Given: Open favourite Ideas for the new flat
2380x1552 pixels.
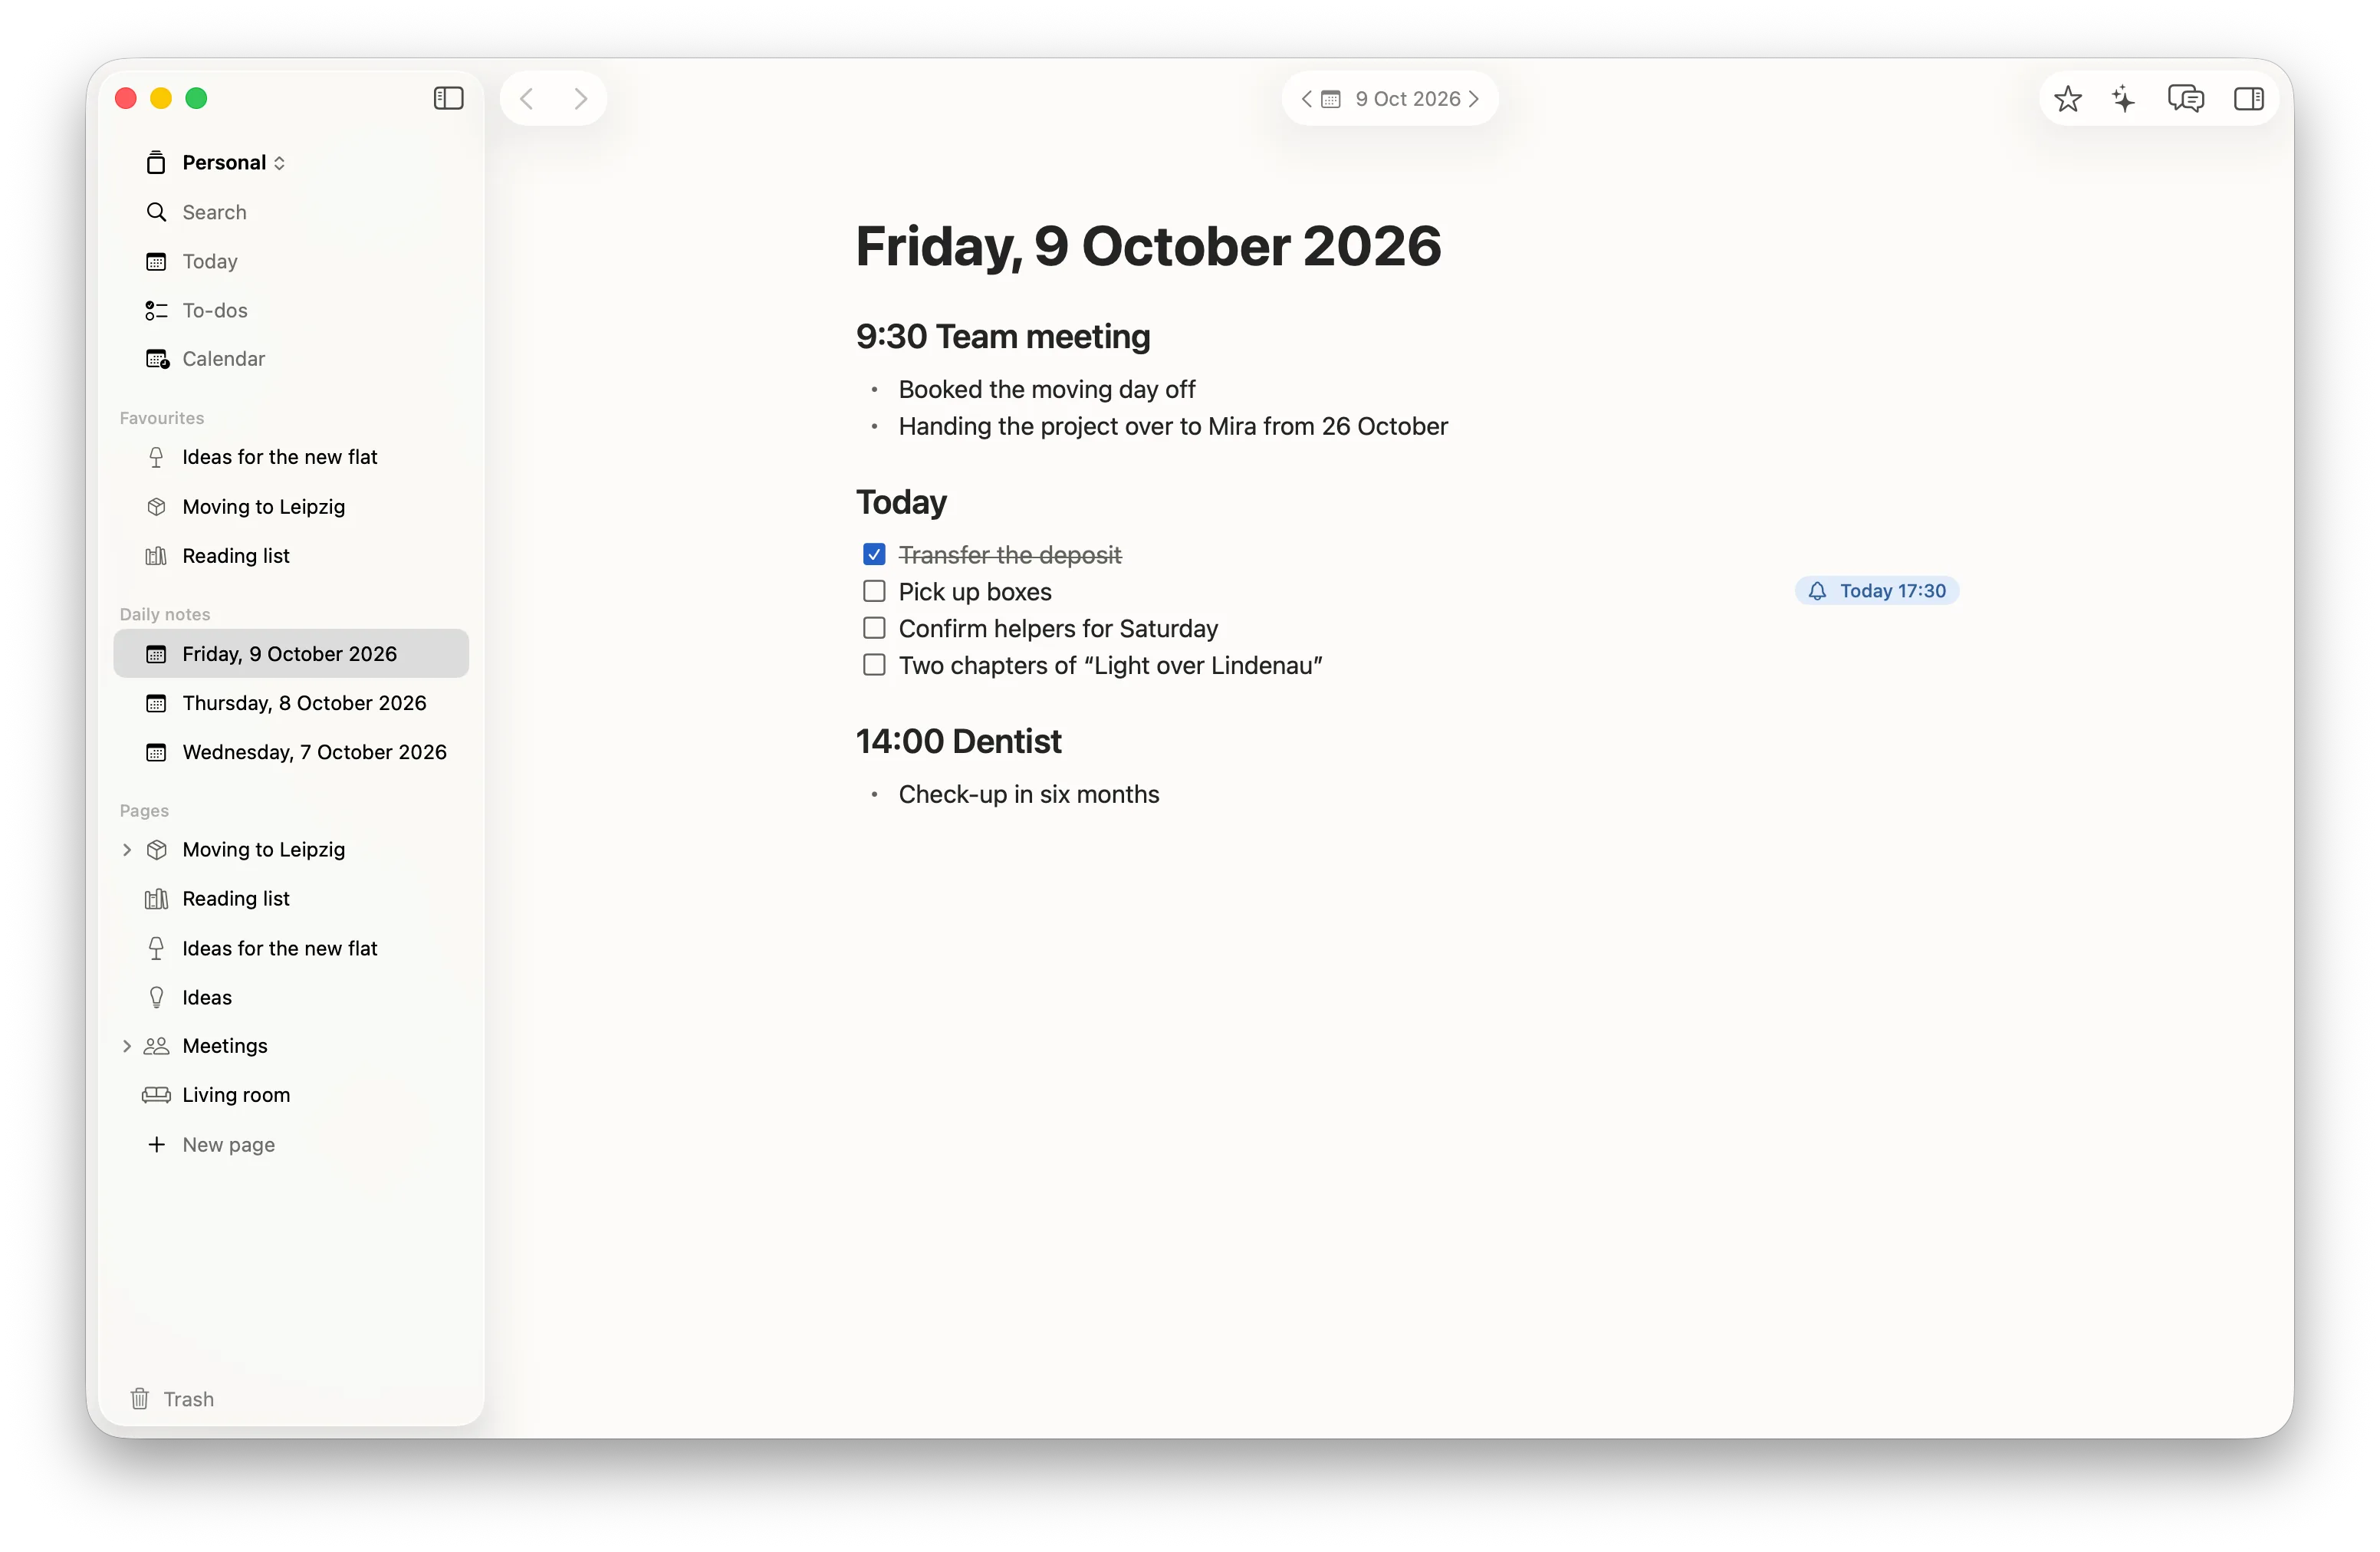Looking at the screenshot, I should pyautogui.click(x=290, y=457).
